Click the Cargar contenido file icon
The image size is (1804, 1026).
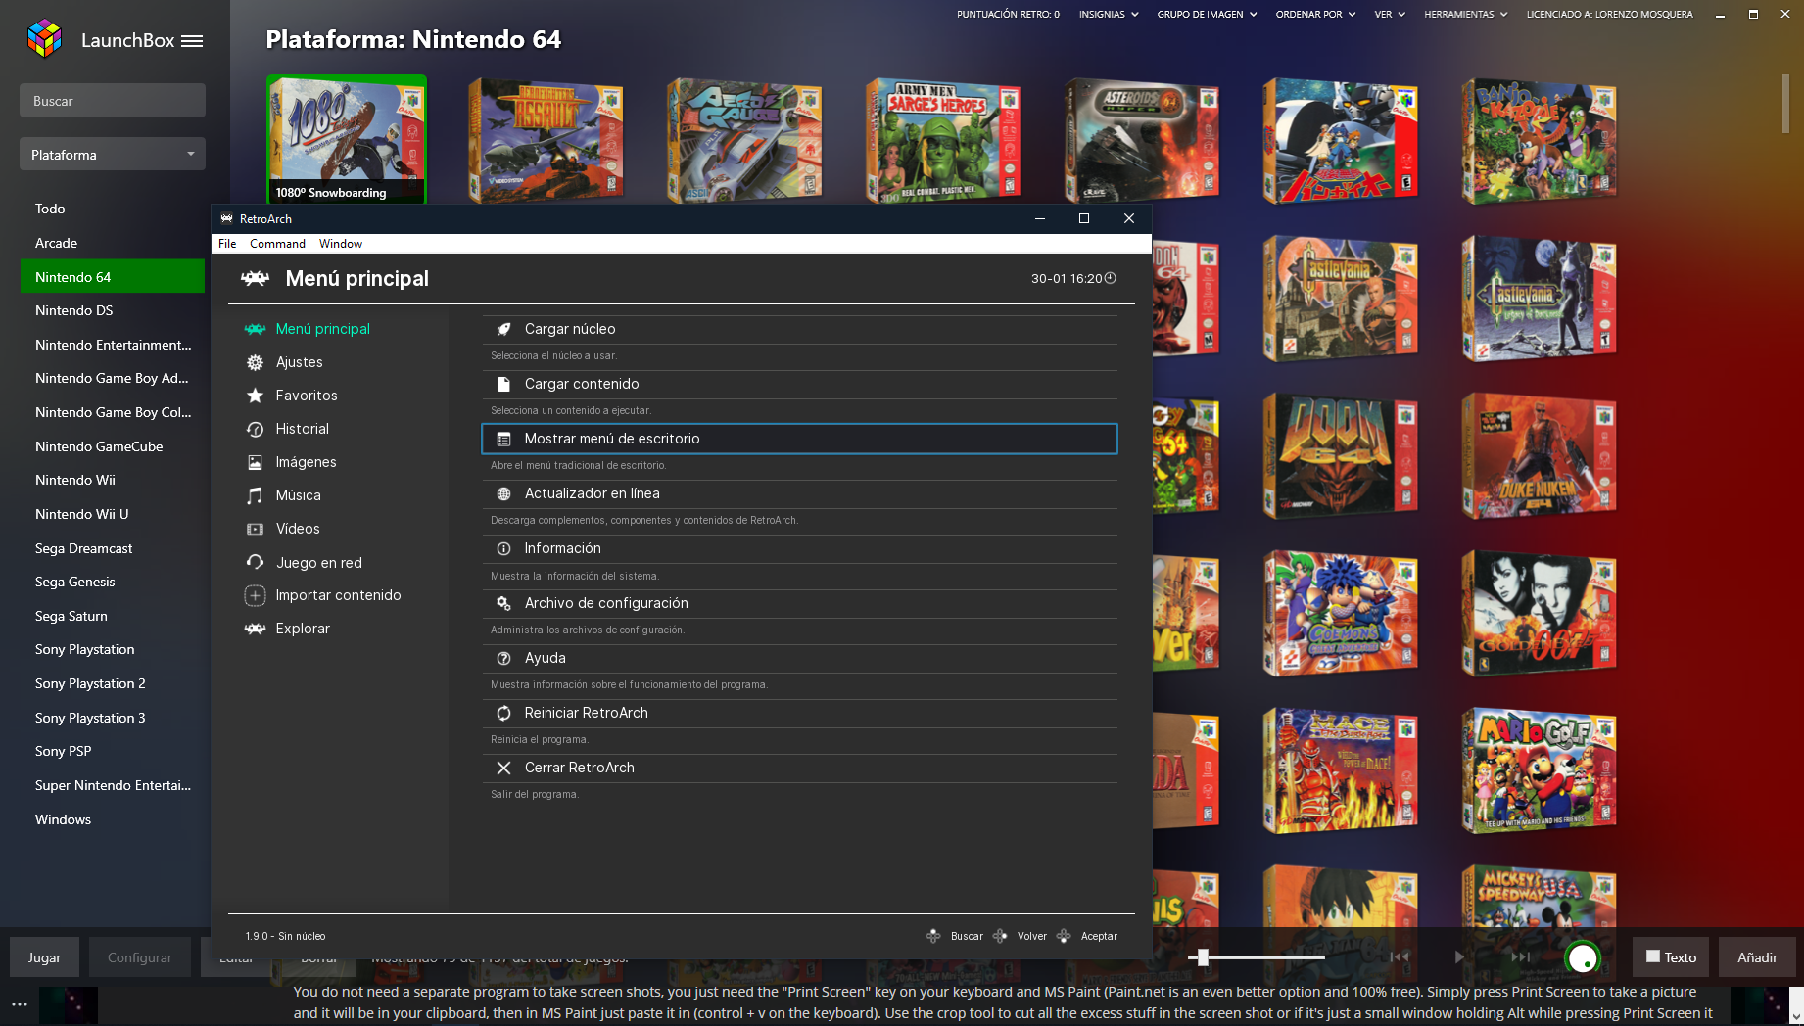pyautogui.click(x=503, y=384)
